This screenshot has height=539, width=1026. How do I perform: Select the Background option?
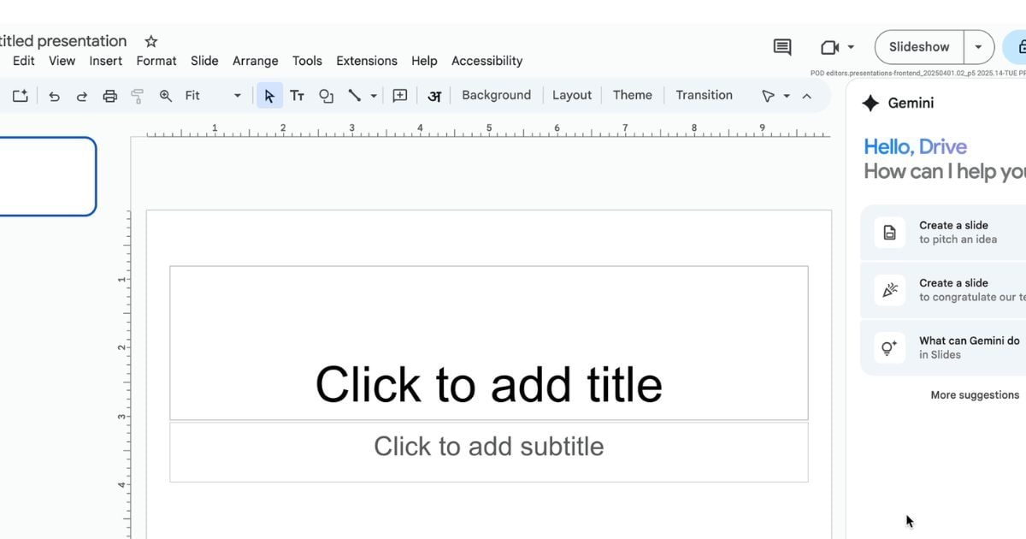tap(496, 95)
